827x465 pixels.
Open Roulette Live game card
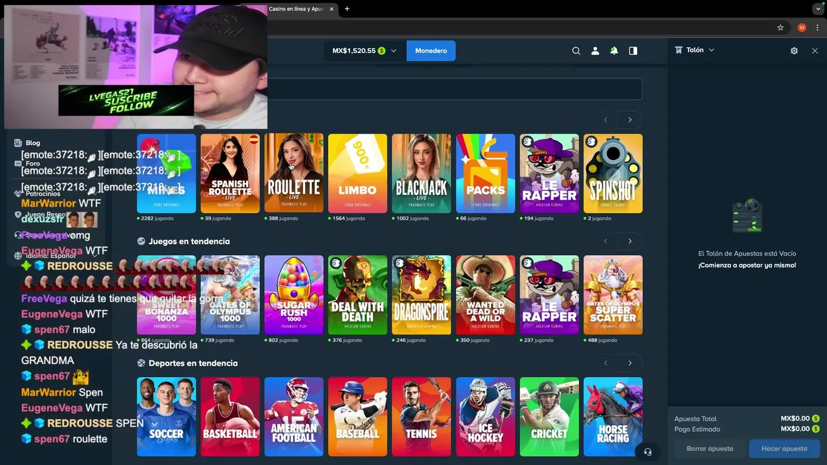294,174
